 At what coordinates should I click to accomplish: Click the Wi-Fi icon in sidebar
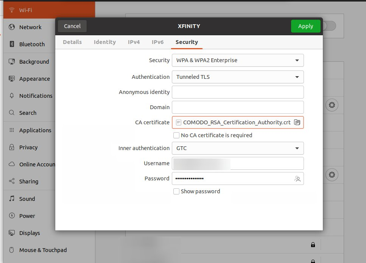pos(11,10)
